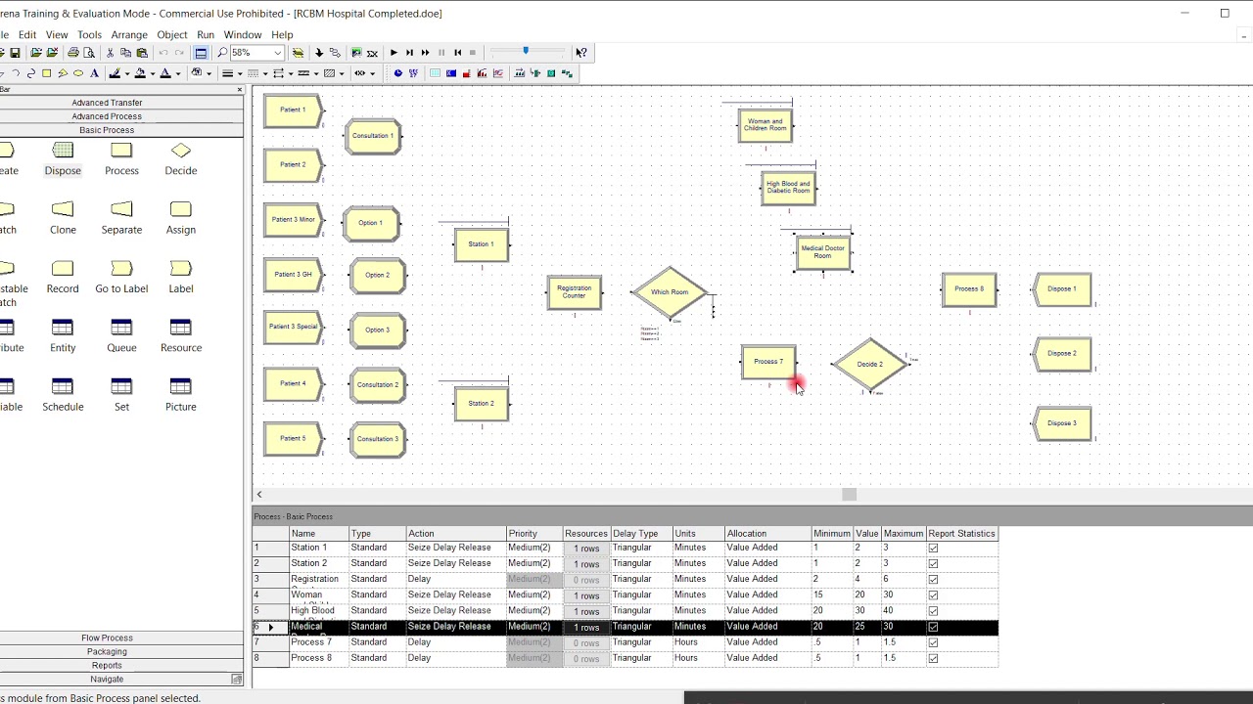Open the line style dropdown arrow
The height and width of the screenshot is (704, 1253).
(265, 73)
